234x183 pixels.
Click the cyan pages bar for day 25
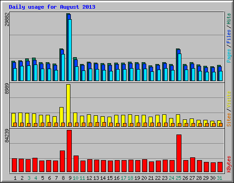coord(180,67)
